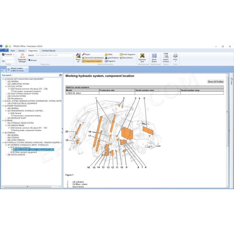Open Diagrams section
This screenshot has width=234, height=234.
click(x=110, y=61)
